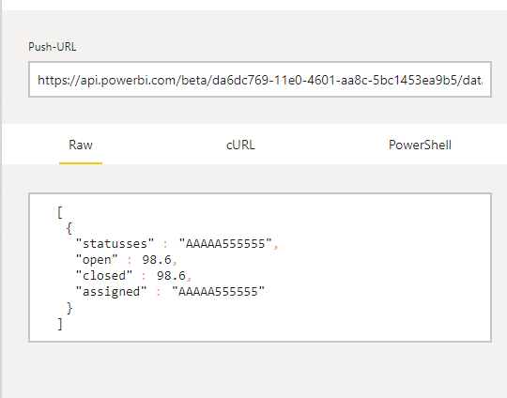Switch to the cURL tab

click(240, 145)
